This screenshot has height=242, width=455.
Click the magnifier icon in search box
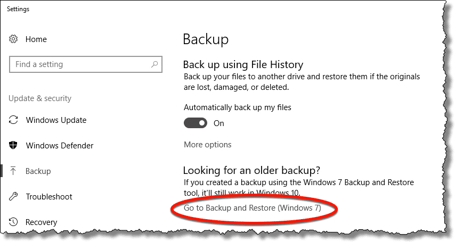[x=155, y=64]
